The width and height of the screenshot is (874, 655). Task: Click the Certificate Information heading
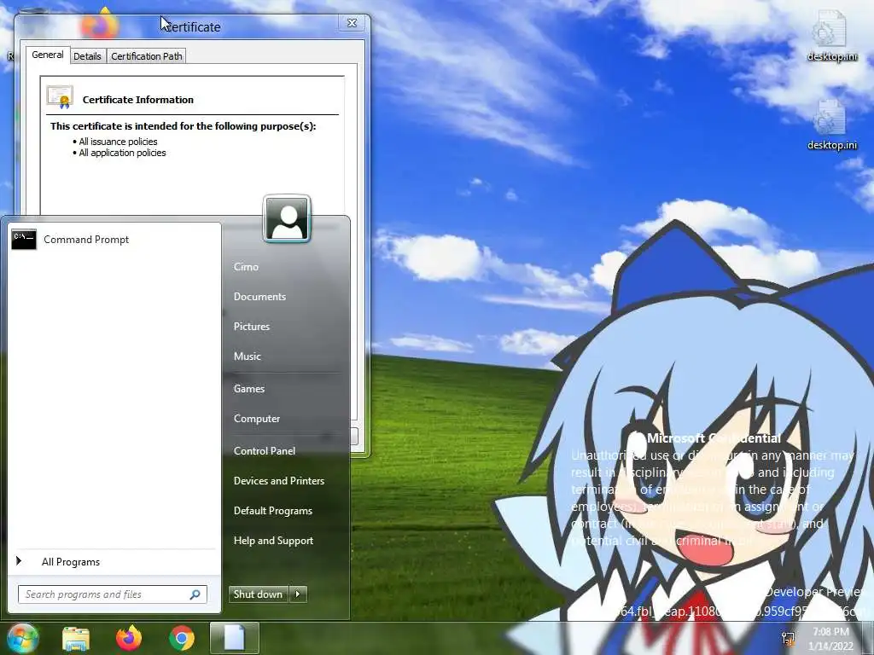tap(138, 100)
